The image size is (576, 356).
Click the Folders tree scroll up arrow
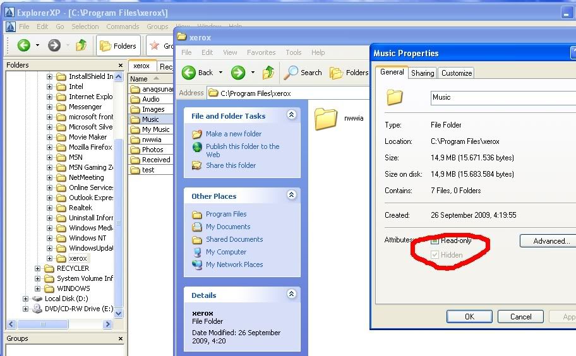click(118, 77)
